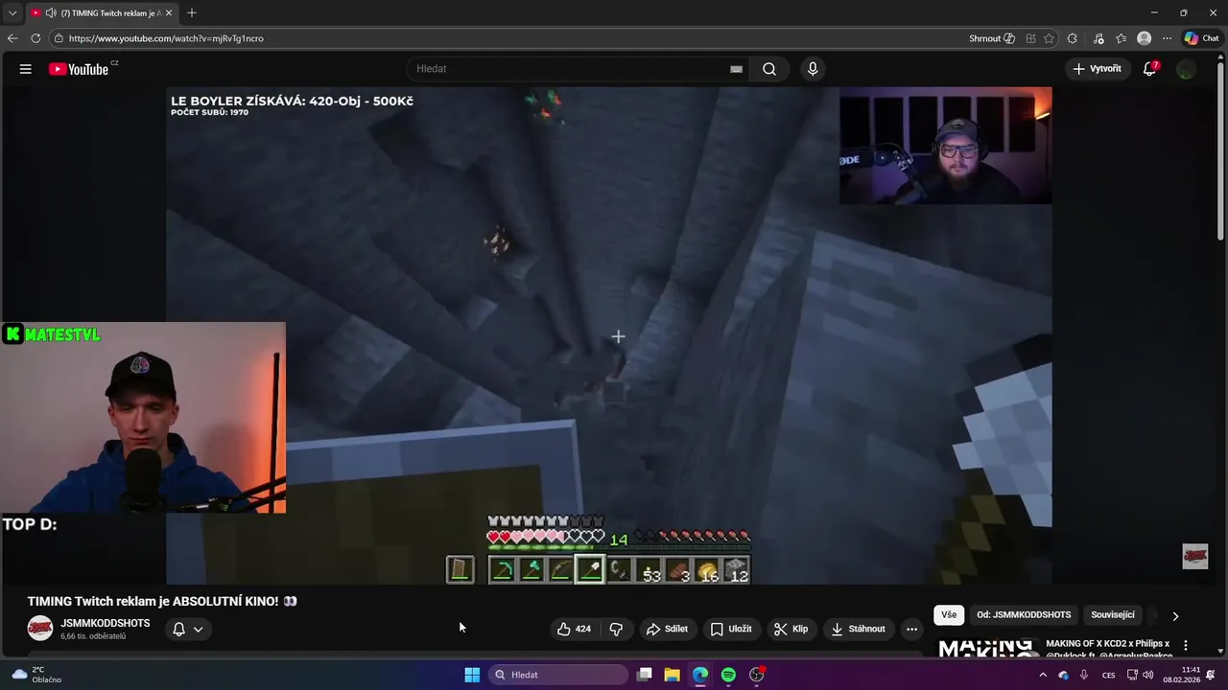The width and height of the screenshot is (1228, 690).
Task: Open Spotify from the taskbar
Action: point(728,675)
